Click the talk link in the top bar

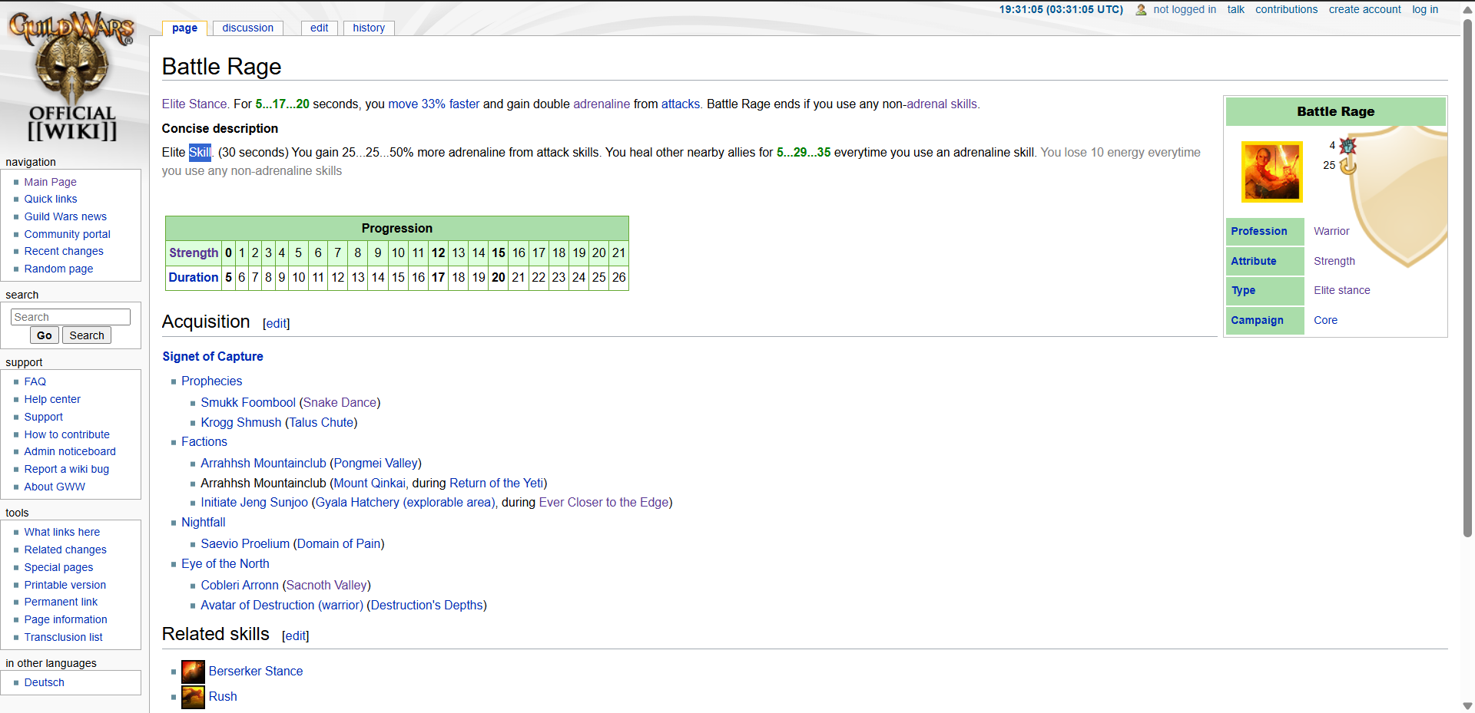click(1235, 9)
